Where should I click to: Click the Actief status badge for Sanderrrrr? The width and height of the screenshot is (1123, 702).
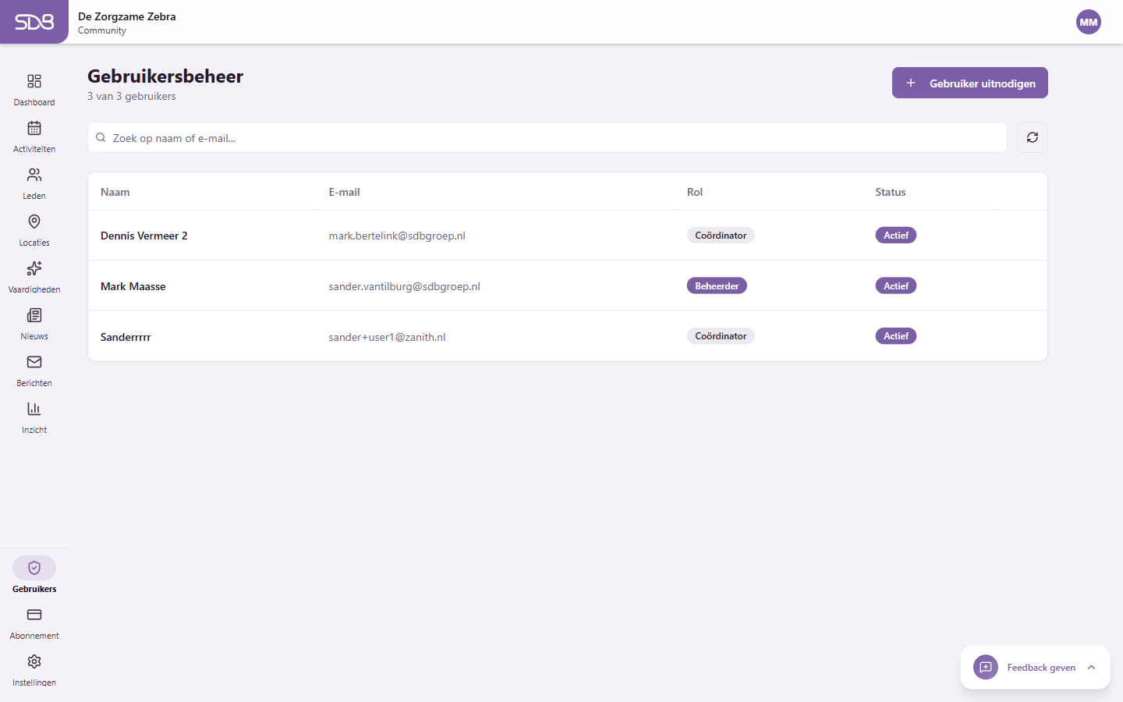pyautogui.click(x=895, y=336)
